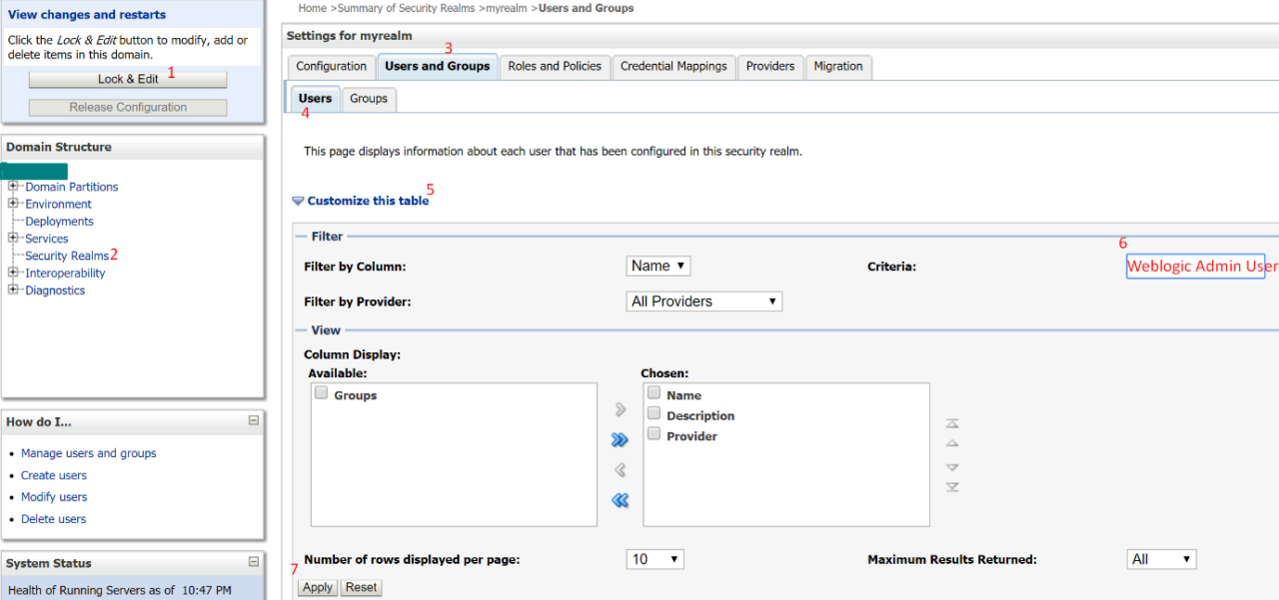The height and width of the screenshot is (600, 1279).
Task: Open Security Realms in Domain Structure
Action: [x=66, y=256]
